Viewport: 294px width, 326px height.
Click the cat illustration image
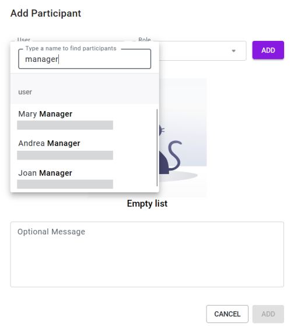[183, 138]
